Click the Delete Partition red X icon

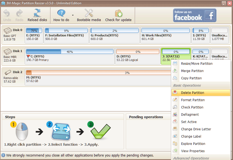pos(175,92)
